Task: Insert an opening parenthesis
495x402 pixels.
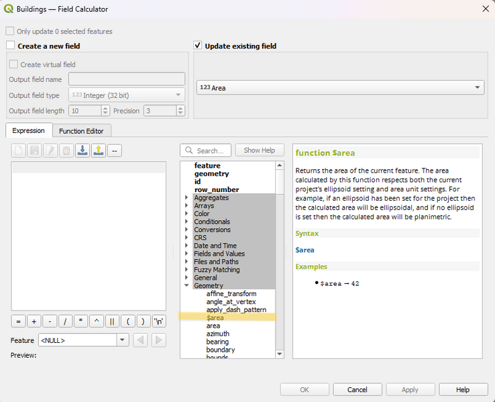Action: (128, 321)
